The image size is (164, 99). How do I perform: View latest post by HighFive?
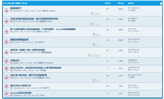click(138, 50)
